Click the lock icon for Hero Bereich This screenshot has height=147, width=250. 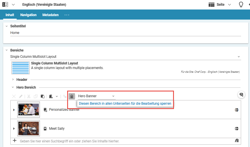72,96
